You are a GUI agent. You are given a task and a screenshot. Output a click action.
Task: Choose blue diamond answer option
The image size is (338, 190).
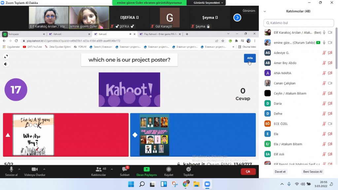click(x=193, y=135)
